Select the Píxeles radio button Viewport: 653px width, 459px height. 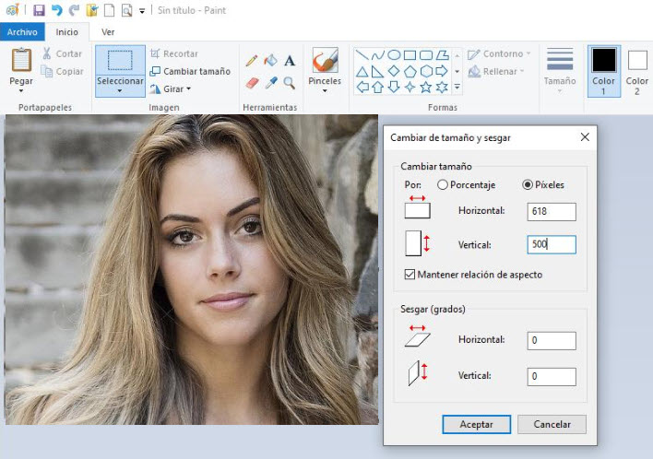click(x=528, y=184)
